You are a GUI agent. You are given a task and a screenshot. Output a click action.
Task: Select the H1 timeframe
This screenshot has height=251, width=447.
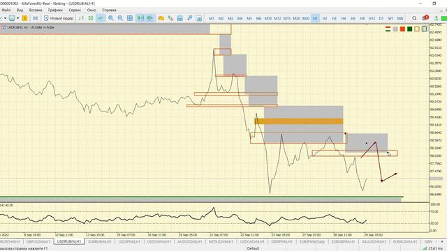tap(315, 18)
